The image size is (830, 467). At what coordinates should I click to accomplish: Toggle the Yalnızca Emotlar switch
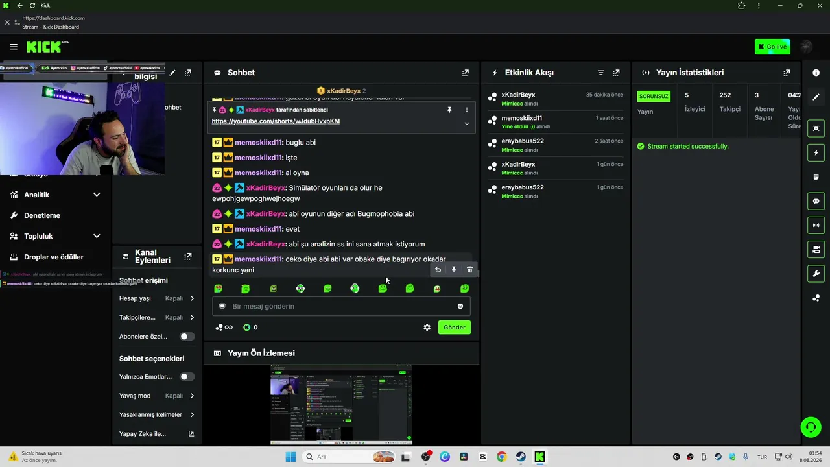pos(187,377)
